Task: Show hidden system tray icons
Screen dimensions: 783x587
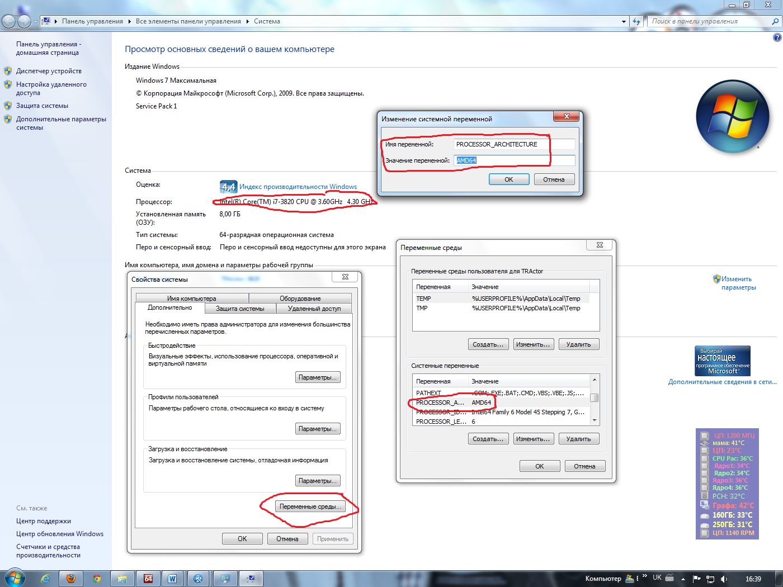Action: 683,579
